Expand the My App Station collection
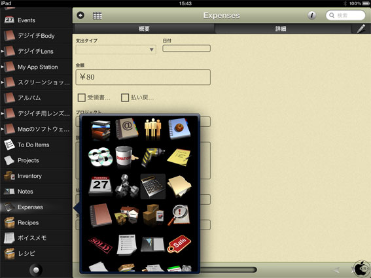The height and width of the screenshot is (278, 371). (x=3, y=67)
